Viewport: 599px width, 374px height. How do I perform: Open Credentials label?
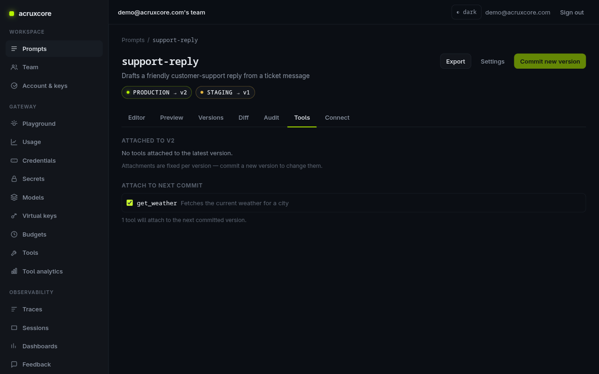[39, 160]
